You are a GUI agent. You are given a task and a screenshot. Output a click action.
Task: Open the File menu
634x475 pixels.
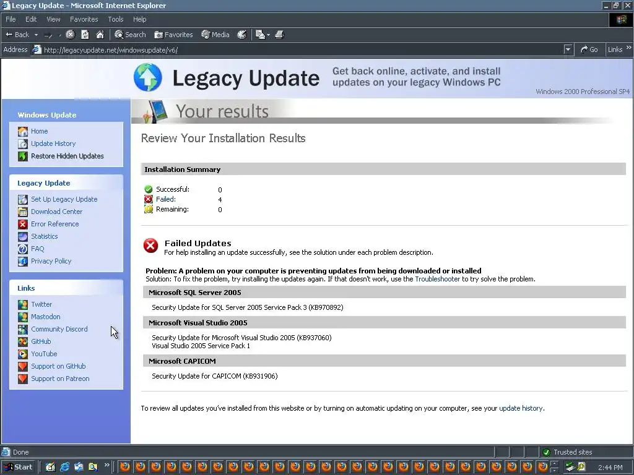[x=11, y=19]
